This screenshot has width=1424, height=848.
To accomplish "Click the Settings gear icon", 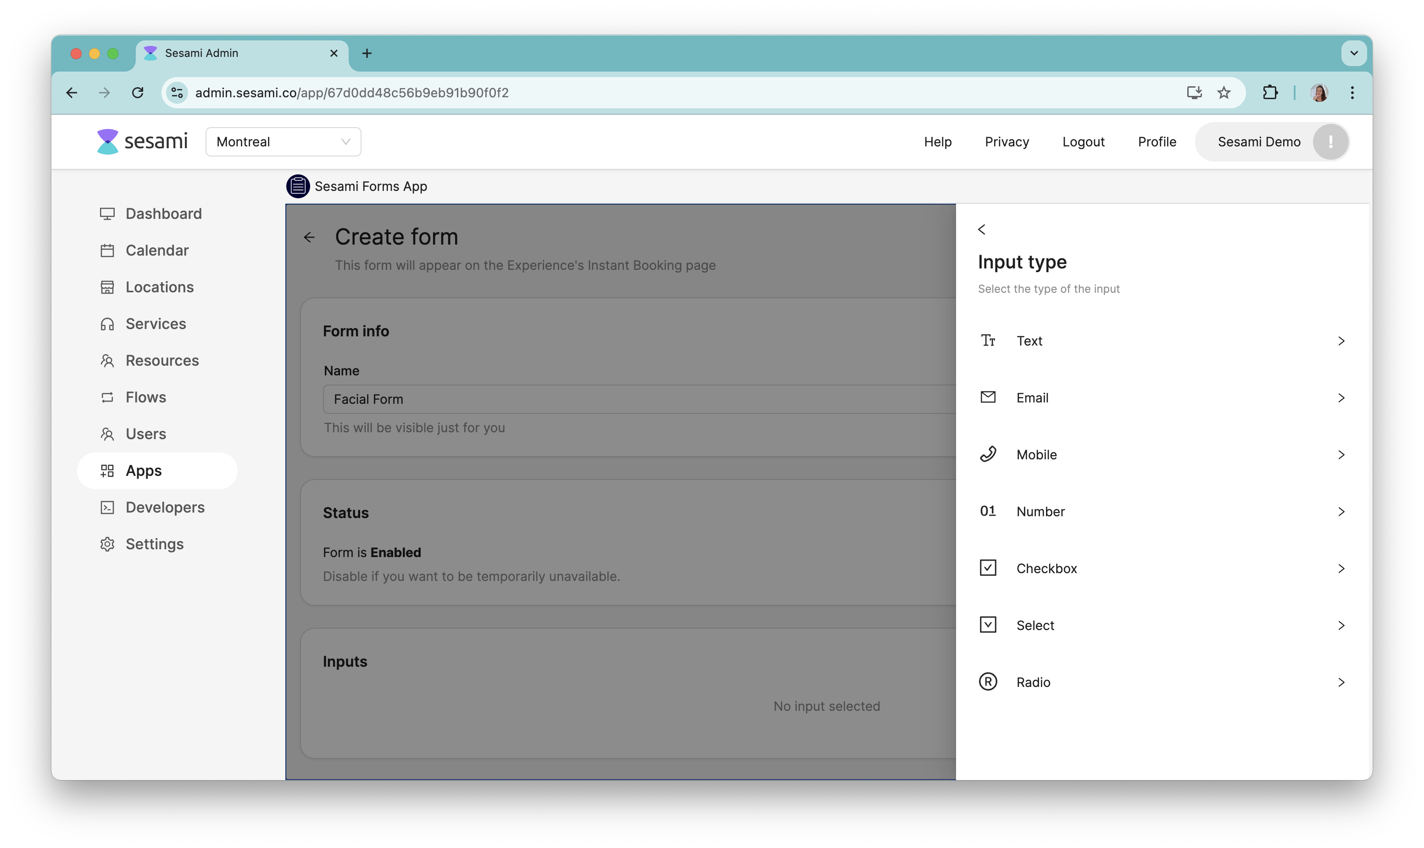I will pos(107,544).
